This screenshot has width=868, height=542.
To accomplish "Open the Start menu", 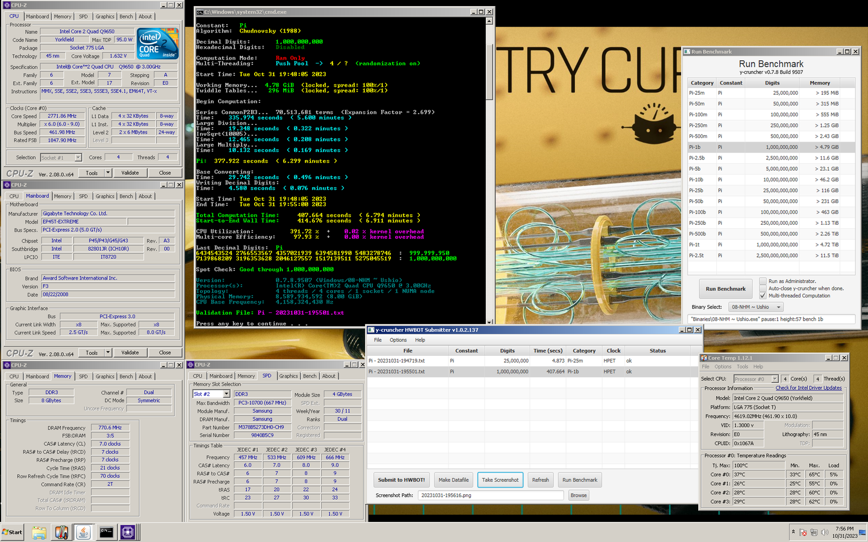I will point(13,532).
